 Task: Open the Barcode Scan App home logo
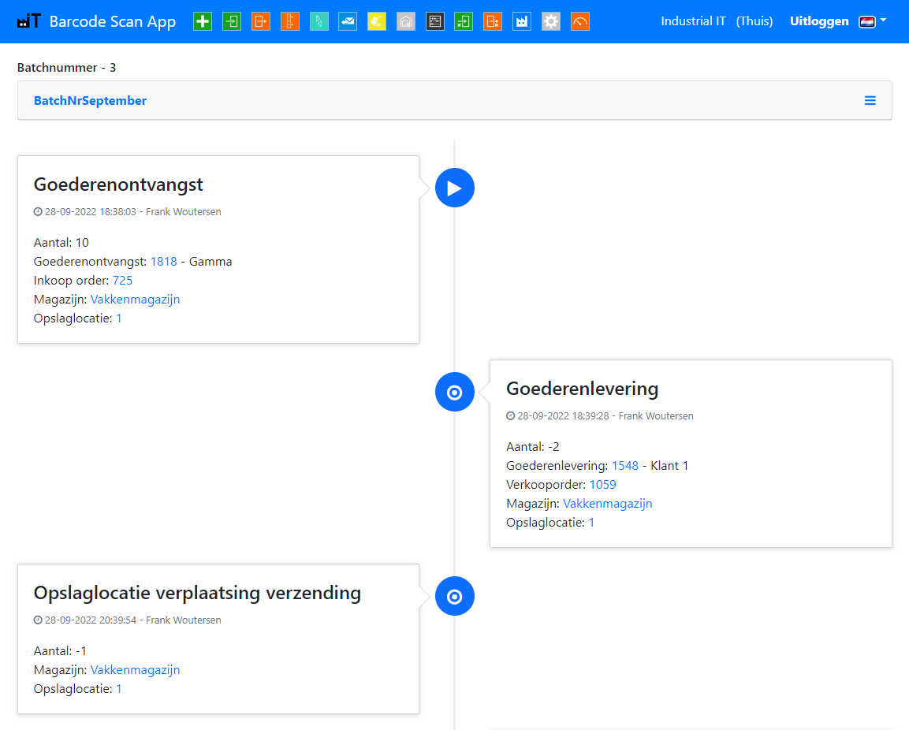pos(95,21)
